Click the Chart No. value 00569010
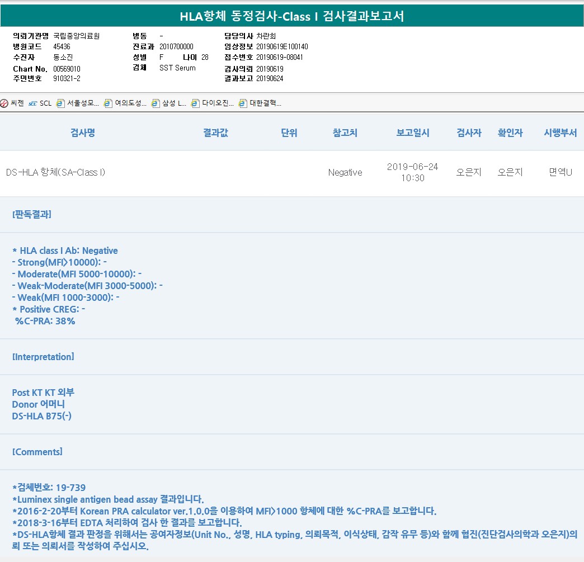The image size is (584, 562). 67,69
